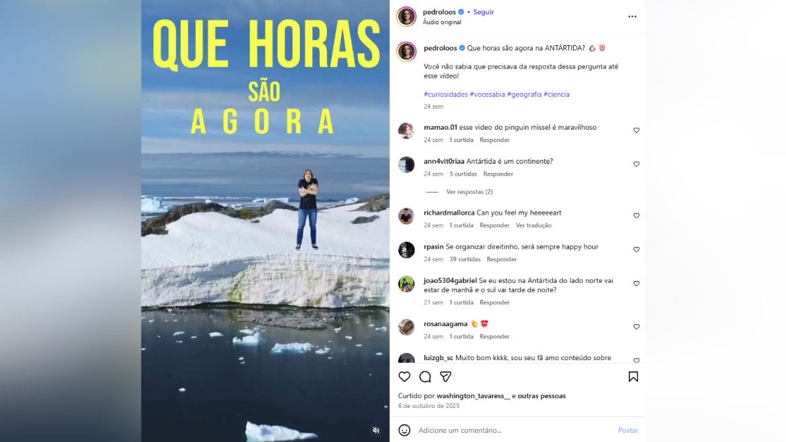Like mamao.01's comment heart
This screenshot has width=786, height=442.
click(x=636, y=130)
